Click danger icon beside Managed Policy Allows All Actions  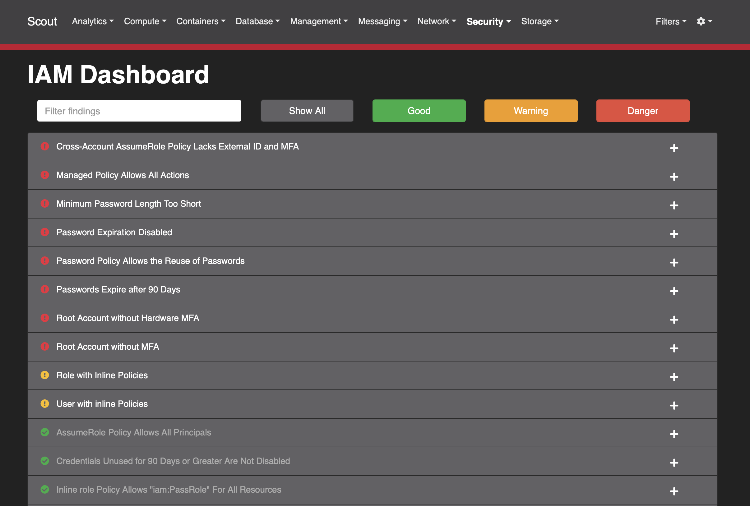45,175
